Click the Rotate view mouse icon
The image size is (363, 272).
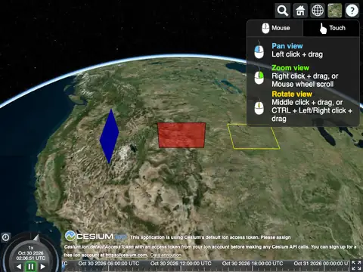[x=259, y=107]
